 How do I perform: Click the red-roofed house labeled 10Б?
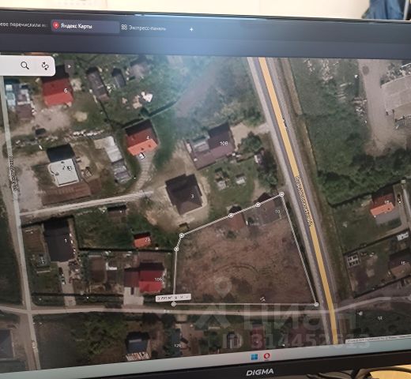(x=151, y=278)
